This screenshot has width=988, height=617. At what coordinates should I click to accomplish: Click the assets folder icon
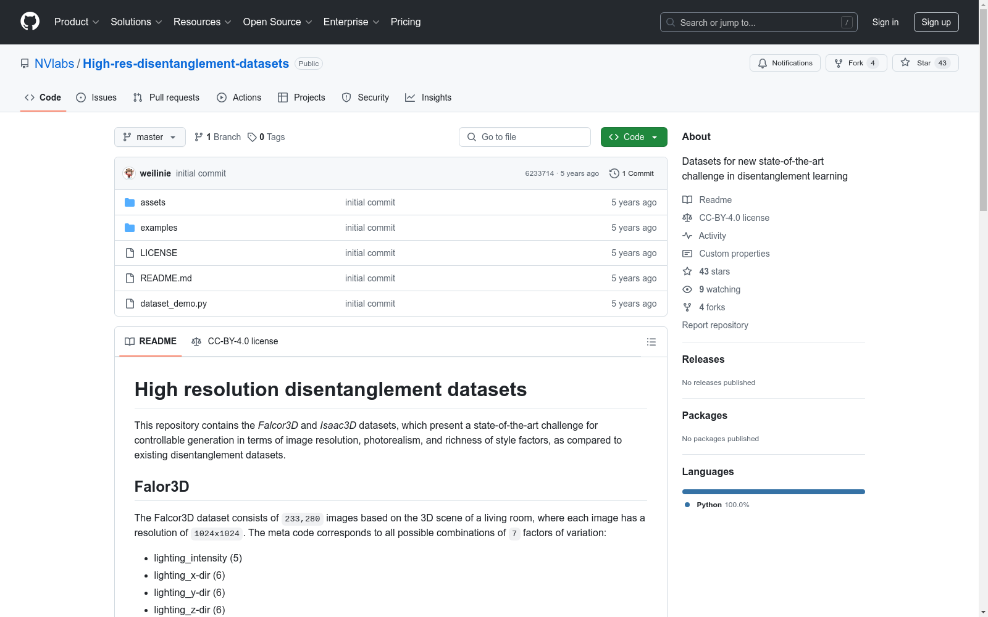click(x=130, y=202)
